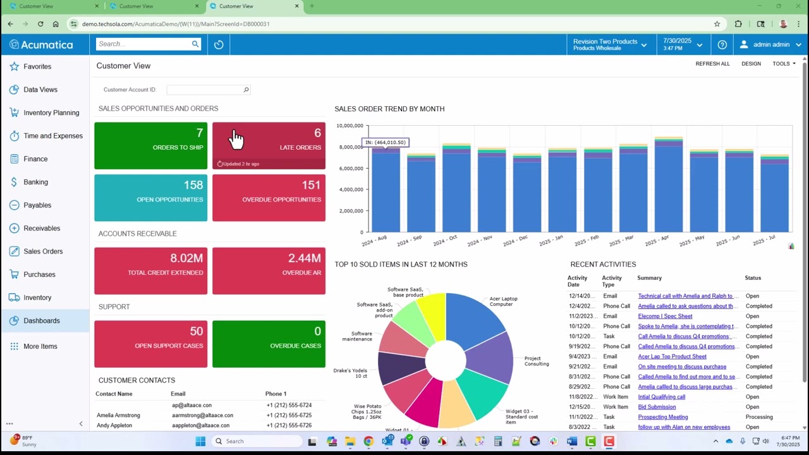
Task: Open the Orders to Ship tile
Action: (x=150, y=146)
